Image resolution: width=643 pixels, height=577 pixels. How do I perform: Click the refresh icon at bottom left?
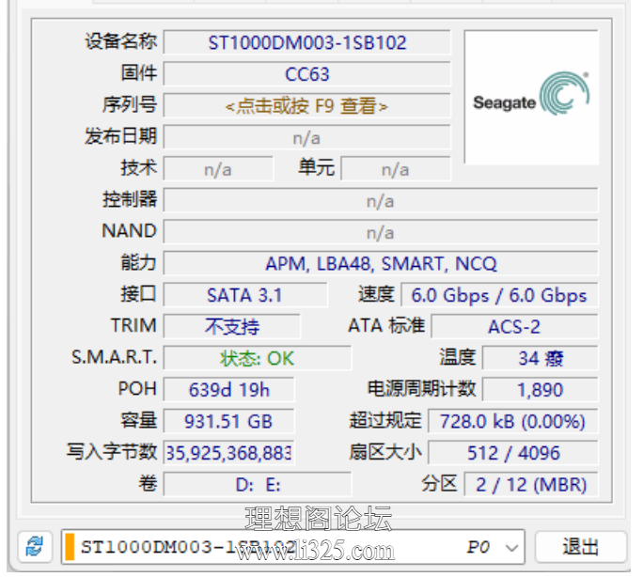pyautogui.click(x=35, y=546)
